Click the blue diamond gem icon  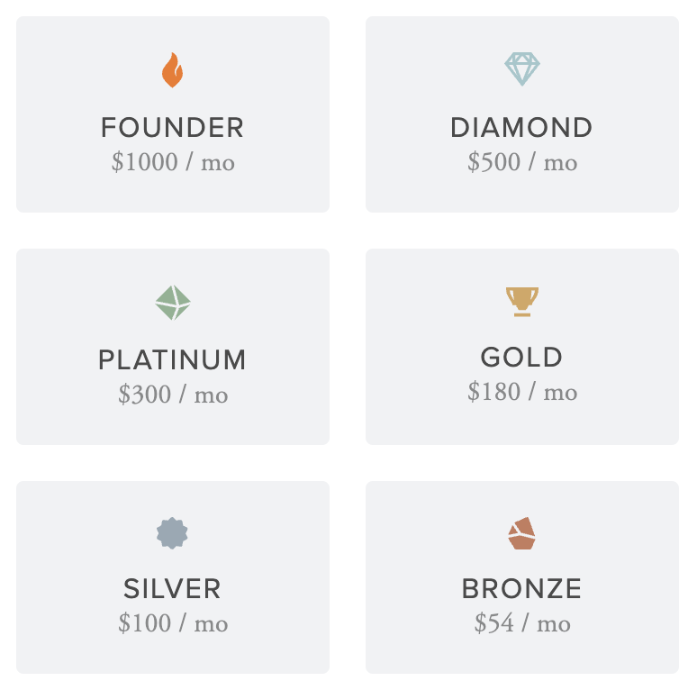(x=522, y=69)
